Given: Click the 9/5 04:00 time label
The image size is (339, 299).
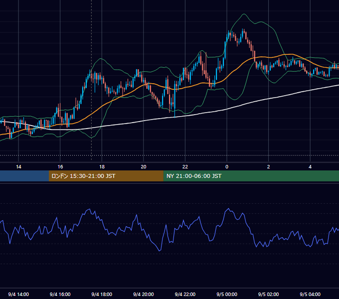Looking at the screenshot, I should [x=310, y=295].
